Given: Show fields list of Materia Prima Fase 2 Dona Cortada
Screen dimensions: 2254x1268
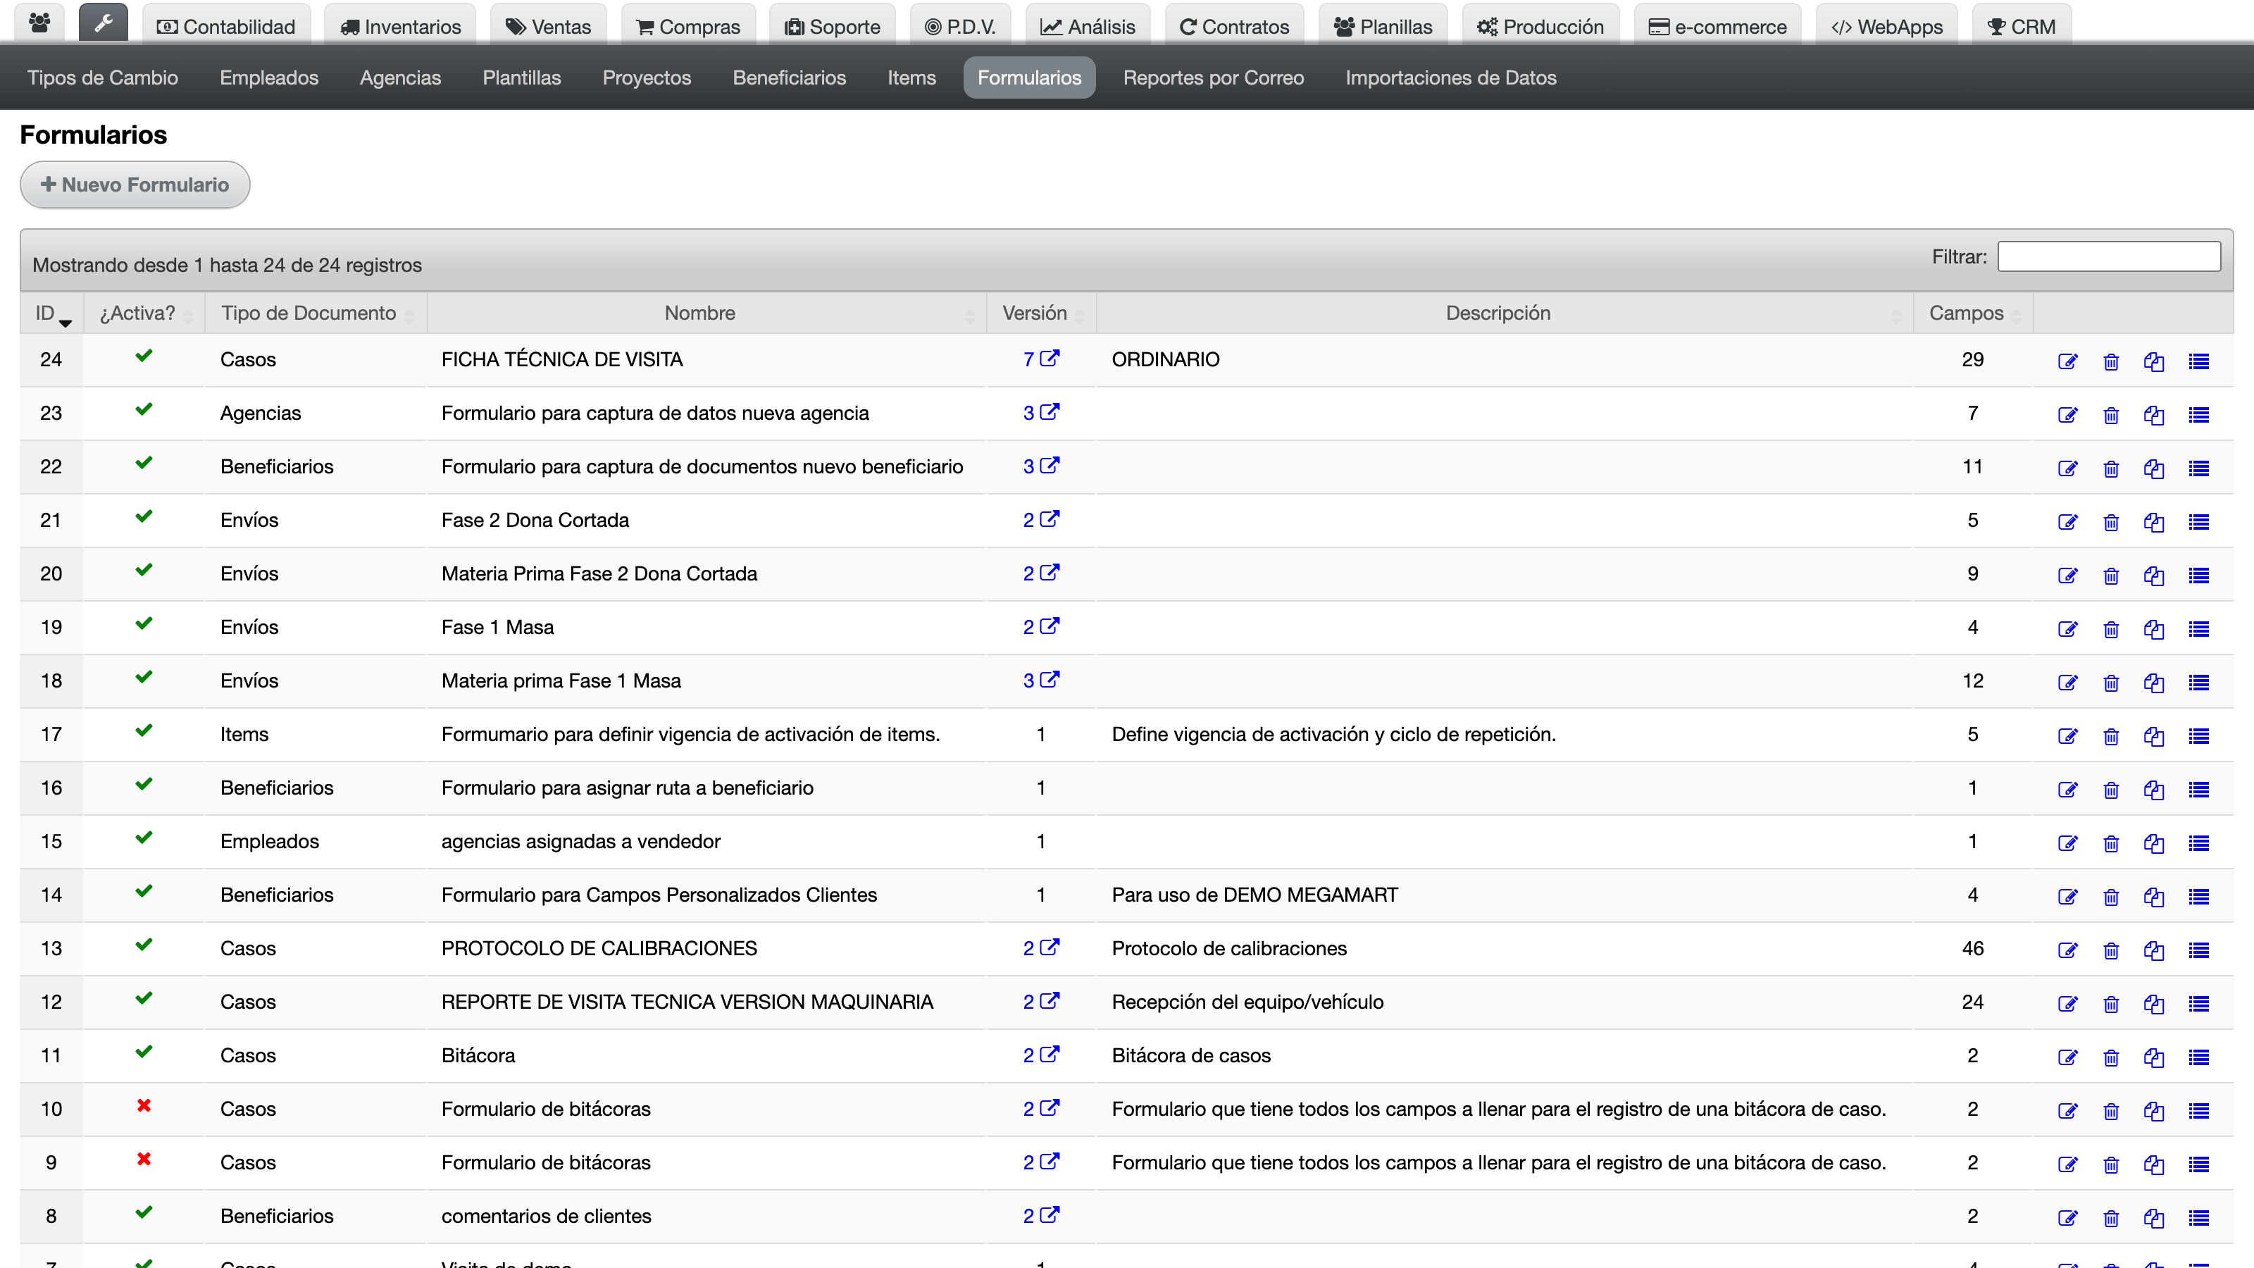Looking at the screenshot, I should coord(2198,575).
